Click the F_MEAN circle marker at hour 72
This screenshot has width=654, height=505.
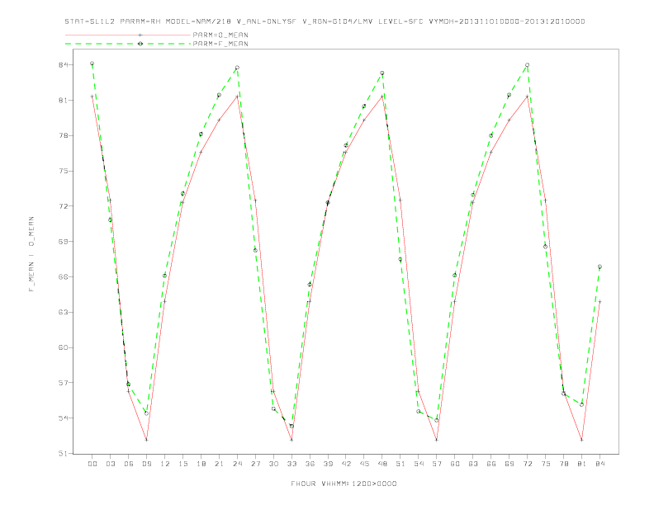point(527,65)
